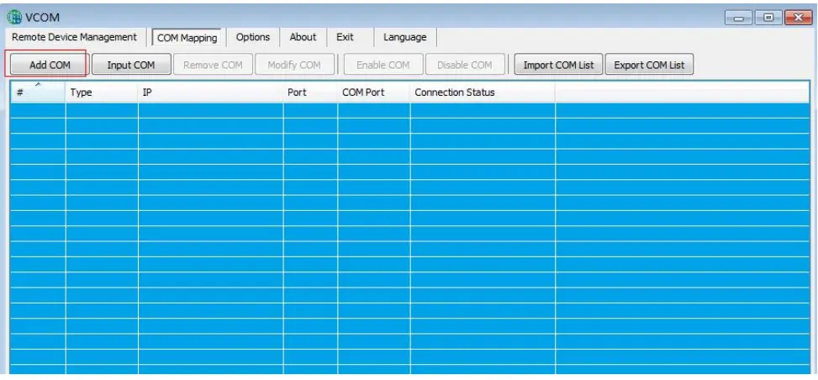Click the grayed Remove COM button

[213, 65]
